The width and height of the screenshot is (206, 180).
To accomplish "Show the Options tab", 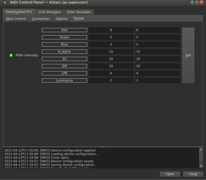I will tap(61, 19).
